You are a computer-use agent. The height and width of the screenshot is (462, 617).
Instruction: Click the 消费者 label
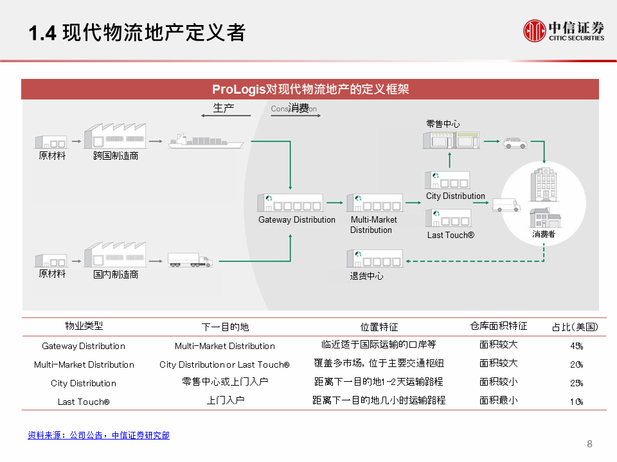(x=544, y=234)
